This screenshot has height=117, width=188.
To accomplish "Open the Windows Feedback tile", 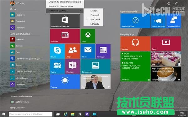I will click(x=174, y=21).
